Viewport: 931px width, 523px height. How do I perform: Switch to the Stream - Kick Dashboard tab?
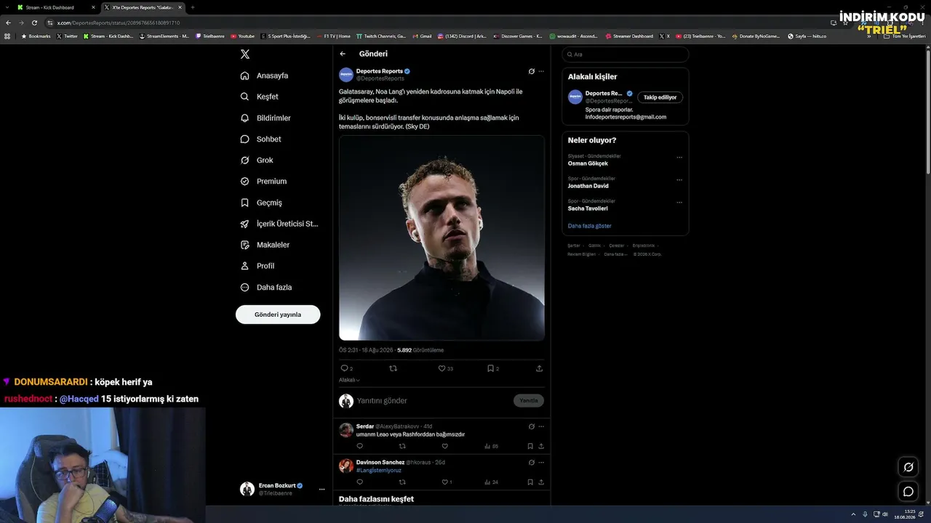(55, 7)
